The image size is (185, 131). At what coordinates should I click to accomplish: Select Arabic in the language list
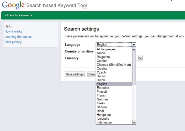[114, 53]
